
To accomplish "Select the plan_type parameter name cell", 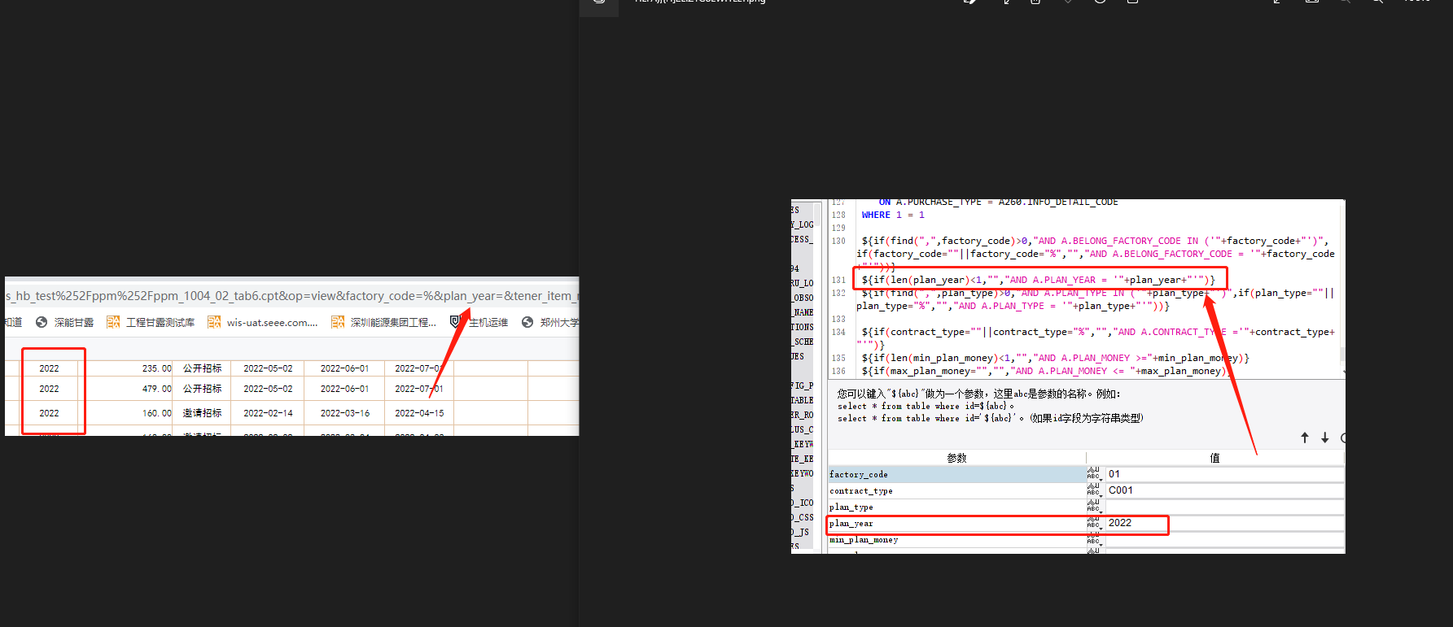I will [x=956, y=507].
